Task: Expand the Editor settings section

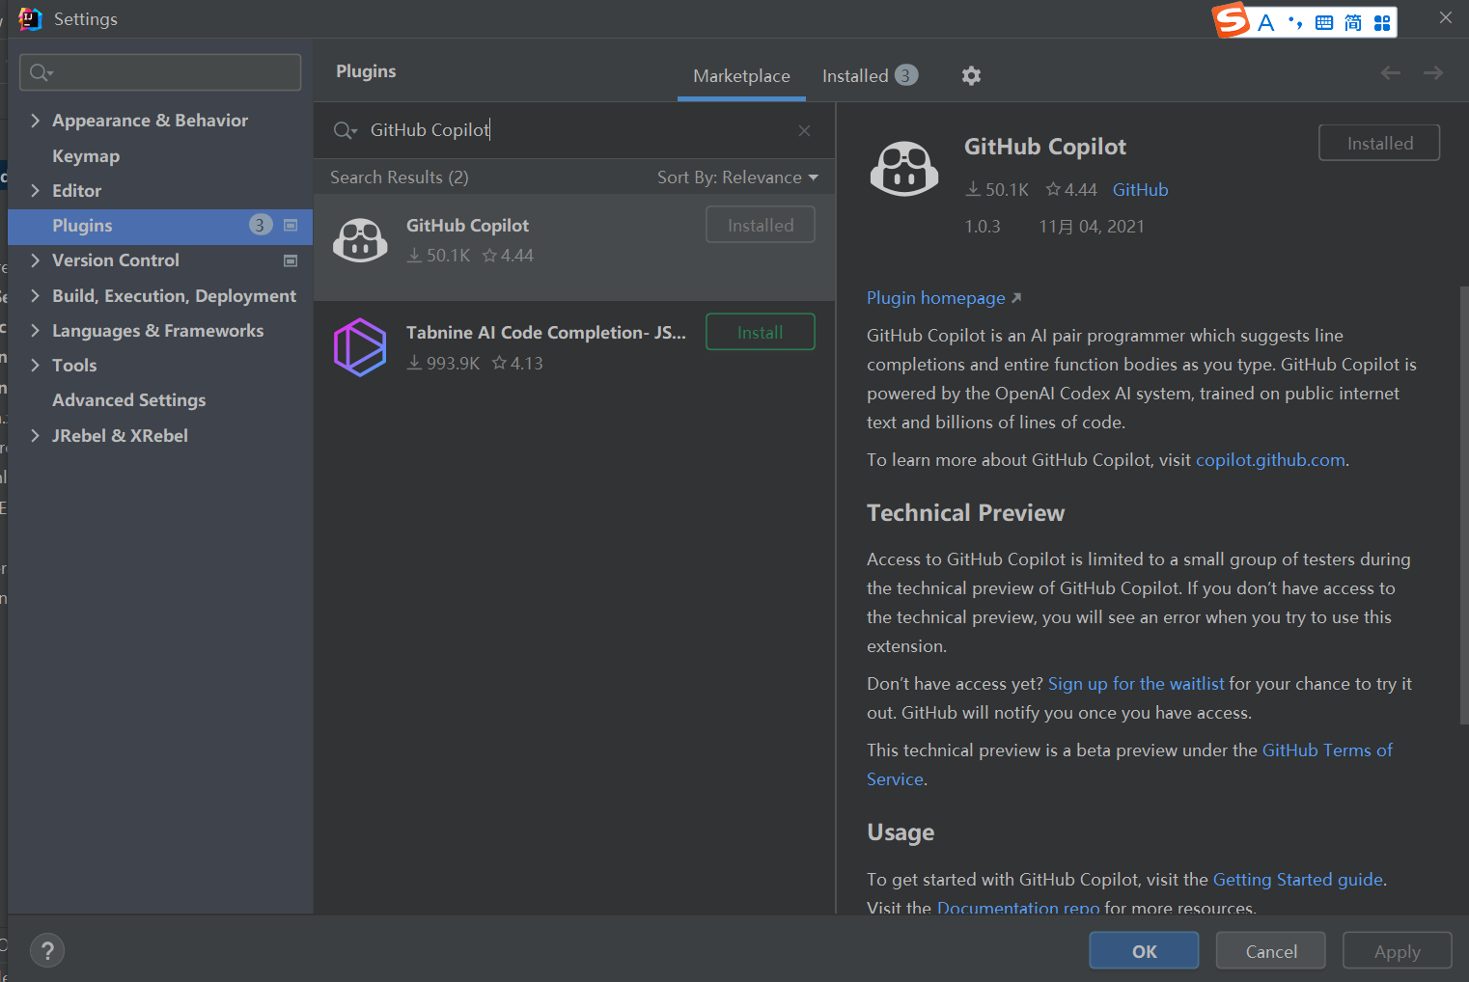Action: click(35, 191)
